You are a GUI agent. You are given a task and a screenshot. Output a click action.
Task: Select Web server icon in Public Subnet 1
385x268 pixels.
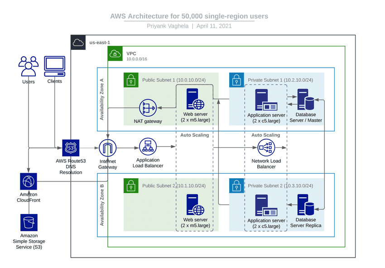pos(195,99)
